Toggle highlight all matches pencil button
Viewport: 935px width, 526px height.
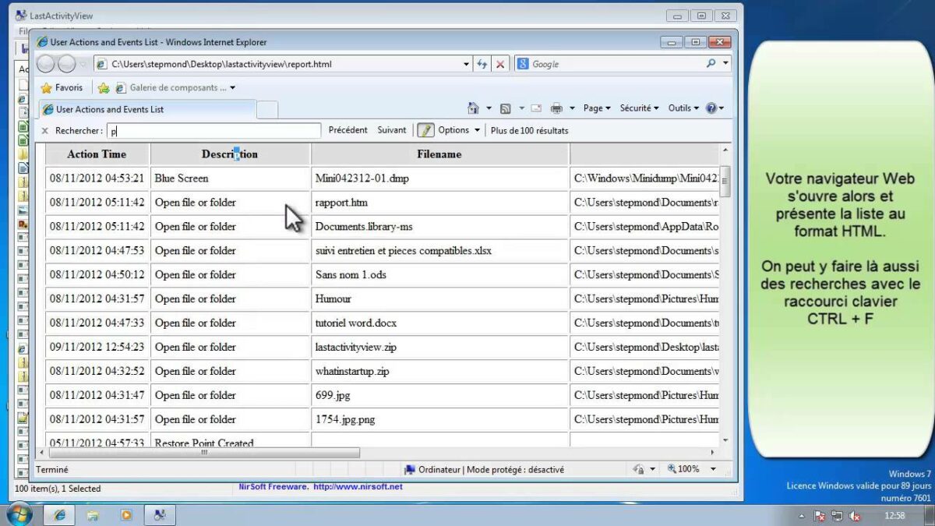(x=425, y=130)
